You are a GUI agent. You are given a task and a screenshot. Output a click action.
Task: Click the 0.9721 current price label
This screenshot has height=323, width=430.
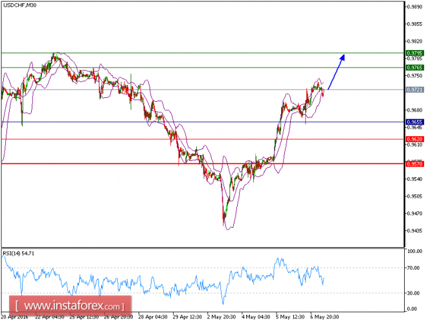coord(415,90)
